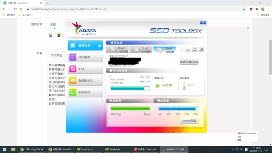Click previous partition arrow near C:
The width and height of the screenshot is (272, 153).
(142, 76)
